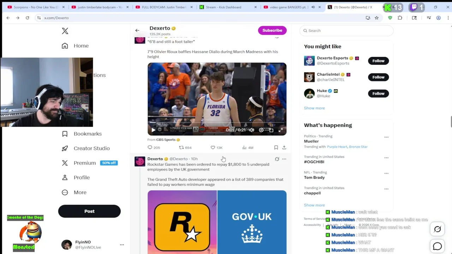Play the Florida basketball video
The image size is (452, 254).
153,130
